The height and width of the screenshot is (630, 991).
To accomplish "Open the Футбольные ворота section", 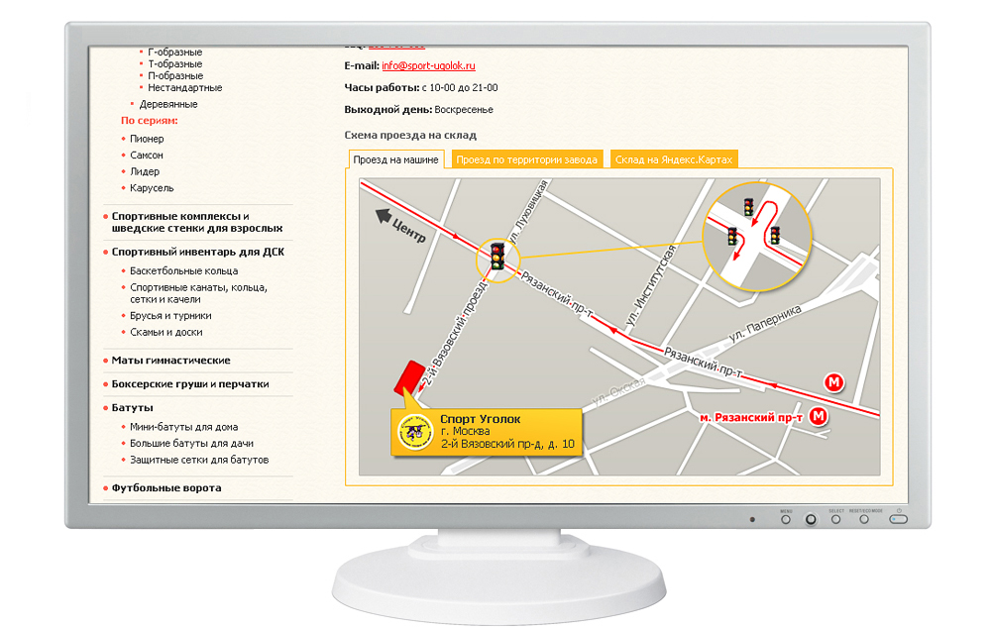I will click(x=166, y=488).
